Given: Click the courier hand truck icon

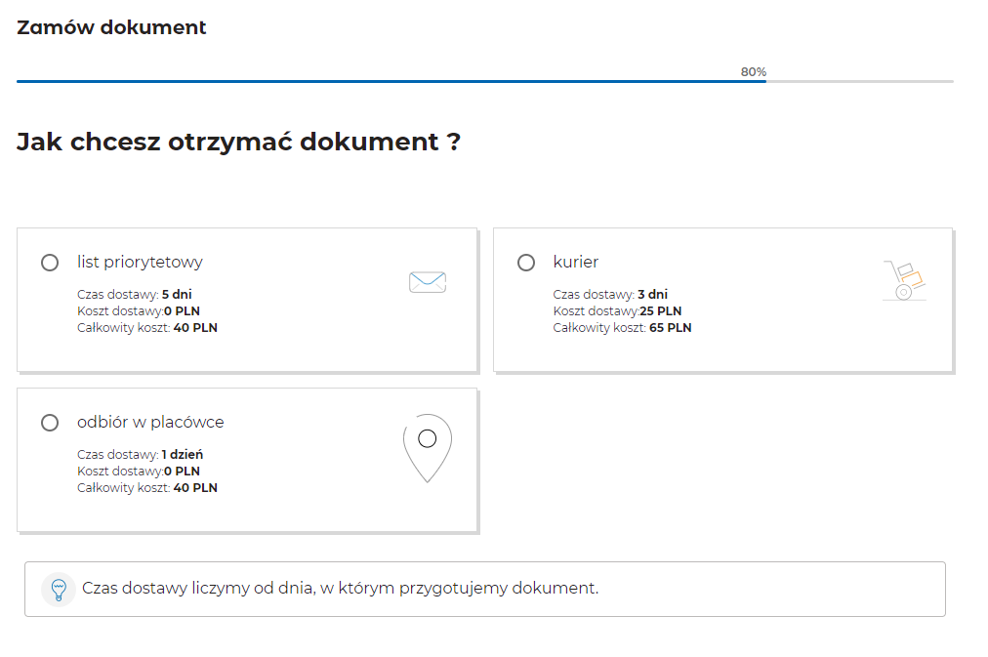Looking at the screenshot, I should pyautogui.click(x=904, y=280).
